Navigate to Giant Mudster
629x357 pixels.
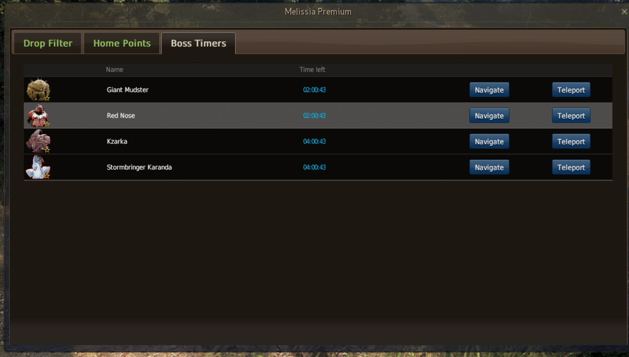[x=489, y=90]
